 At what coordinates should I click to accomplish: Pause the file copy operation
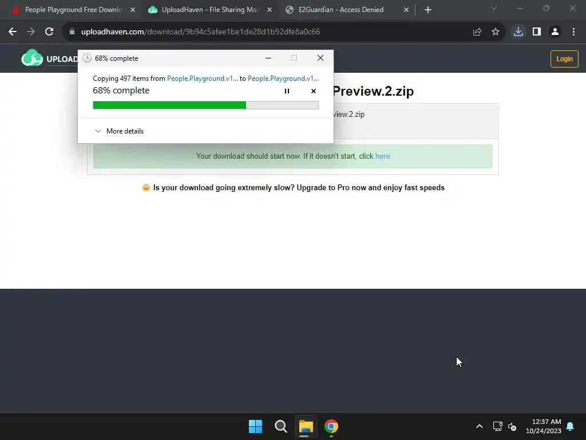click(x=287, y=91)
